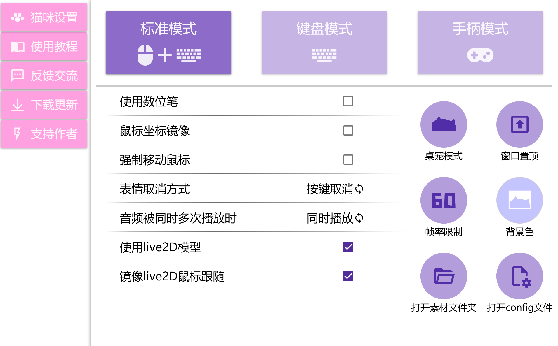Screen dimensions: 558x346
Task: Click 下载更新 in the sidebar
Action: point(44,104)
